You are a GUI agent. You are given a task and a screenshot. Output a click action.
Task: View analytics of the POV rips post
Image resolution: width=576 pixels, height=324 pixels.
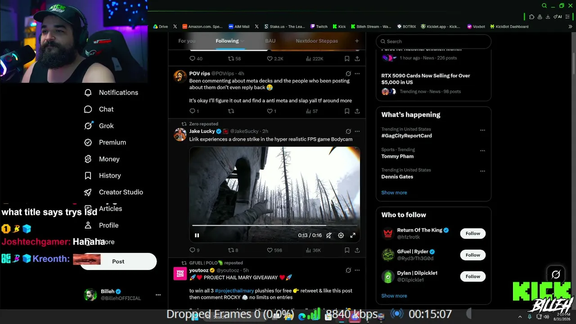tap(312, 111)
